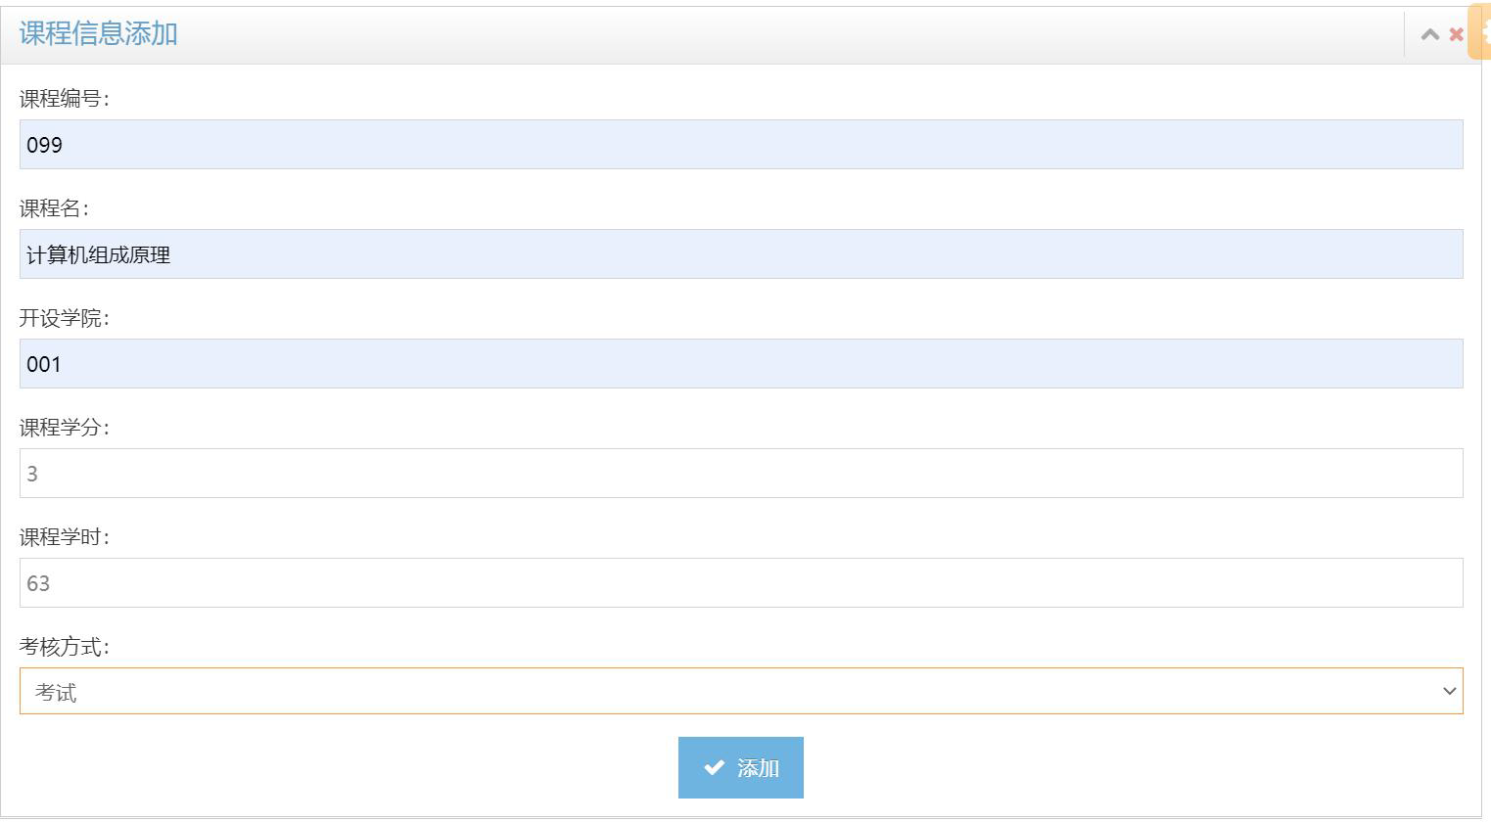Viewport: 1491px width, 822px height.
Task: Open the orange settings gear tab
Action: click(1481, 32)
